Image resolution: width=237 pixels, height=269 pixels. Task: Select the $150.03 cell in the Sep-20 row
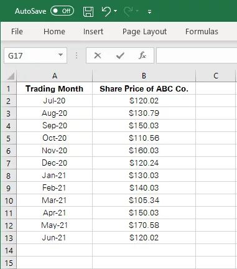pyautogui.click(x=144, y=126)
